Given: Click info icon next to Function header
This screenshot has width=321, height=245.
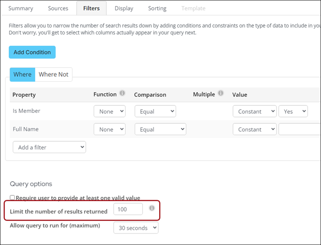Looking at the screenshot, I should pyautogui.click(x=122, y=93).
